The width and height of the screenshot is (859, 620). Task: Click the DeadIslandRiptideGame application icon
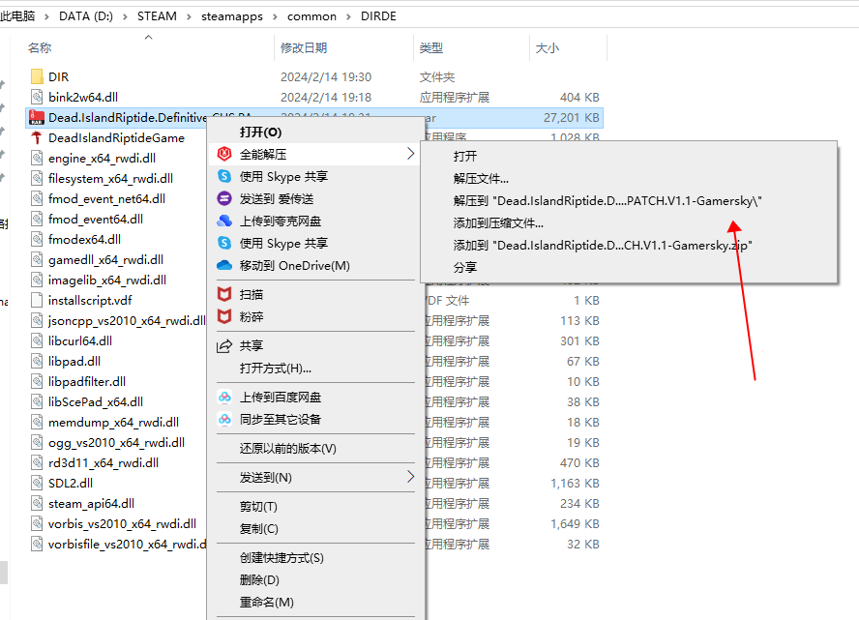[37, 137]
